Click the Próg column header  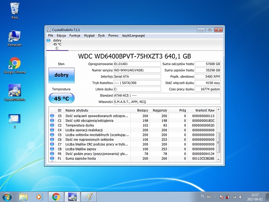tap(178, 110)
